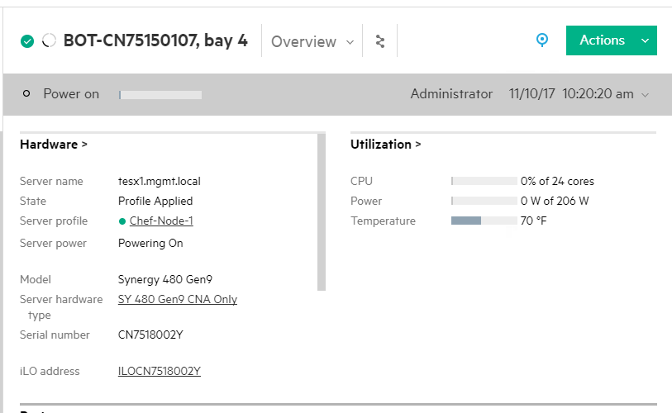This screenshot has width=672, height=413.
Task: Open the ILOCN7518002Y iLO address link
Action: pyautogui.click(x=160, y=372)
